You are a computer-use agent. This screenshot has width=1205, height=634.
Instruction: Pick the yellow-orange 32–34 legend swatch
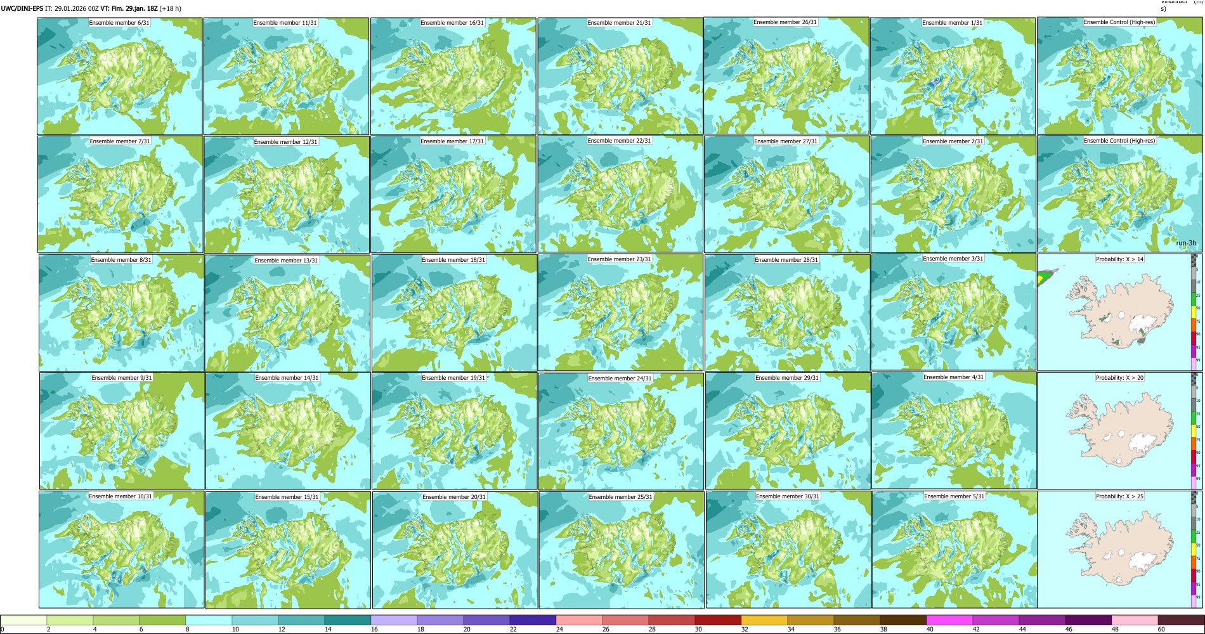764,621
